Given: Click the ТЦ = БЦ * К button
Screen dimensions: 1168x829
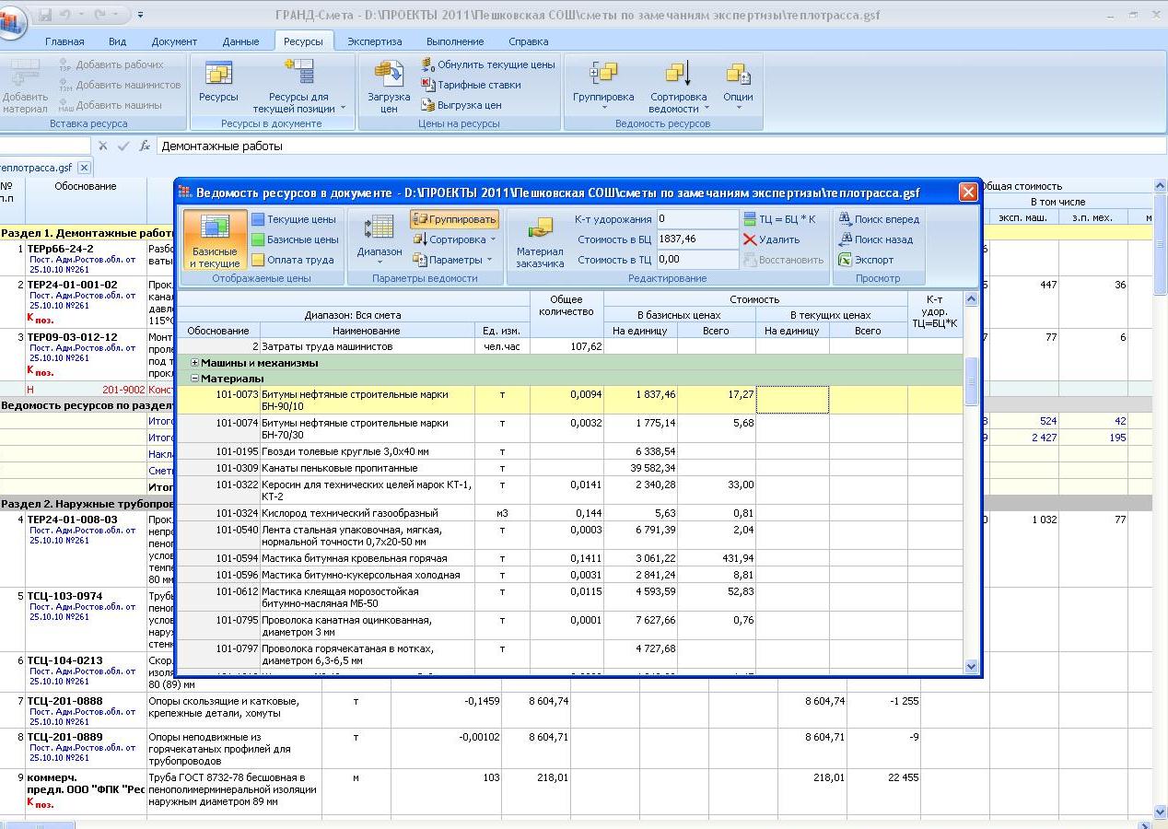Looking at the screenshot, I should [779, 219].
